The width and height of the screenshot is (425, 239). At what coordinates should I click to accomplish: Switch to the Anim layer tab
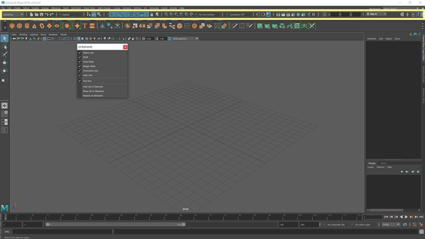pyautogui.click(x=383, y=163)
